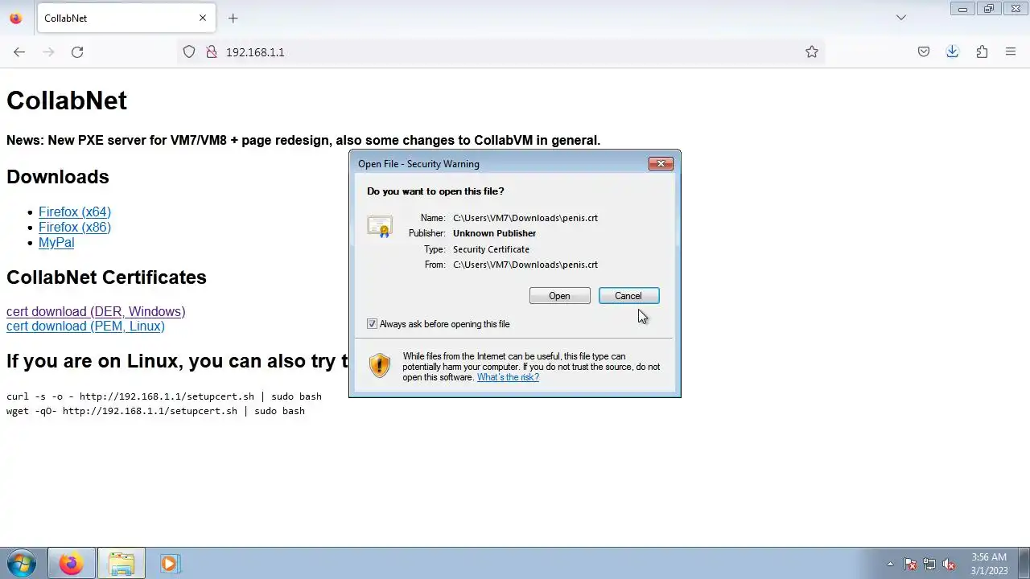This screenshot has height=579, width=1030.
Task: Click the Firefox (x86) download link
Action: [75, 227]
